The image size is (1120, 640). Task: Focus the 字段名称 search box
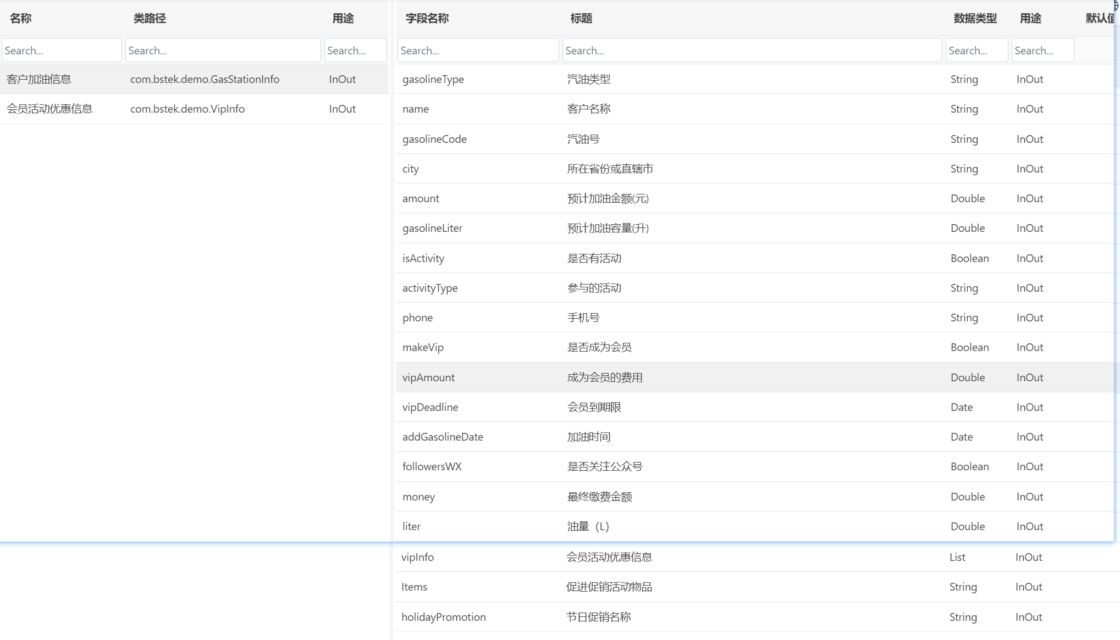tap(478, 51)
